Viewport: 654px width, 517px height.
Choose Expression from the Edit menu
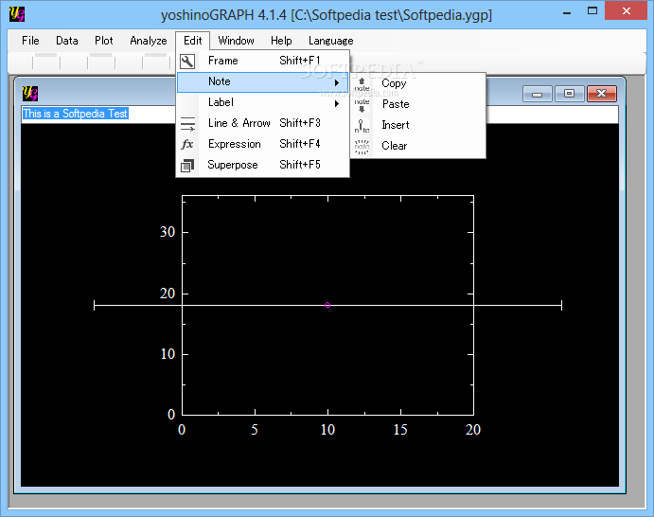click(x=263, y=144)
